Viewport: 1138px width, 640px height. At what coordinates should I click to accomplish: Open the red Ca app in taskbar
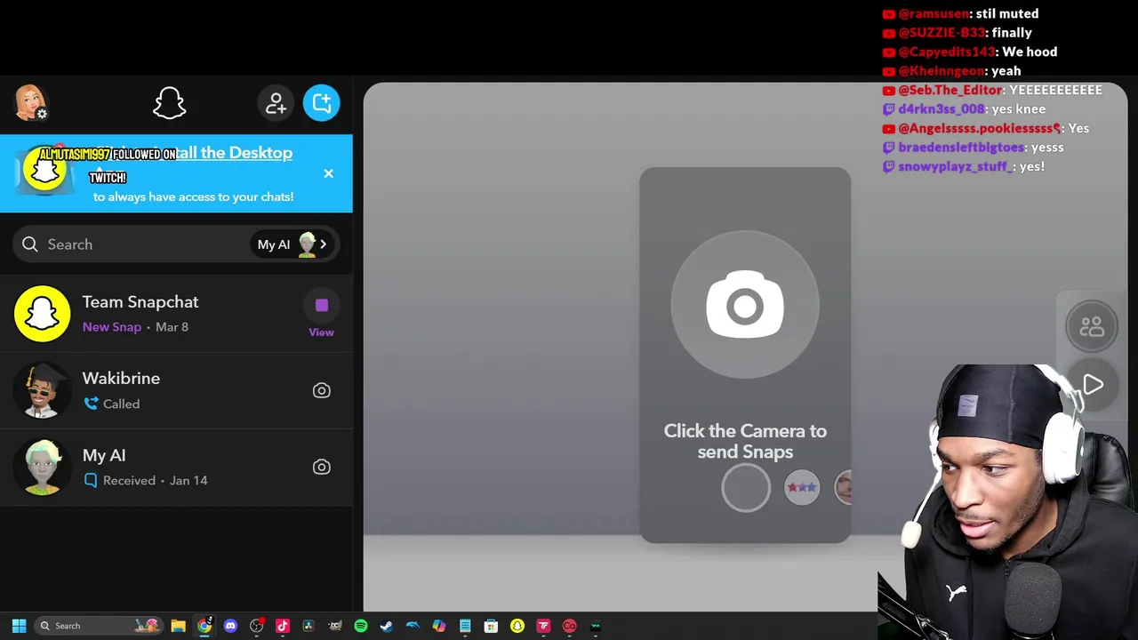569,626
